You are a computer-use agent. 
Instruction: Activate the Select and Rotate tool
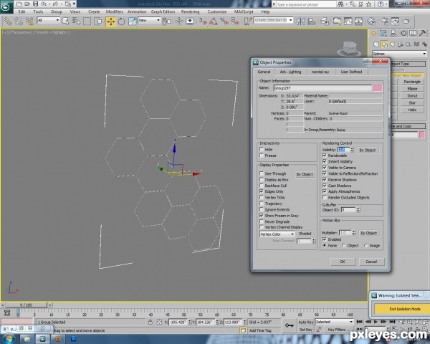tap(122, 21)
